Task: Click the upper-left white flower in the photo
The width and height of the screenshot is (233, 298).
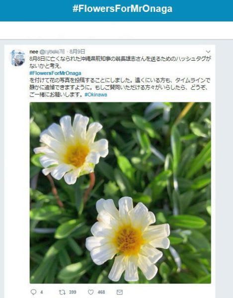Action: tap(71, 149)
